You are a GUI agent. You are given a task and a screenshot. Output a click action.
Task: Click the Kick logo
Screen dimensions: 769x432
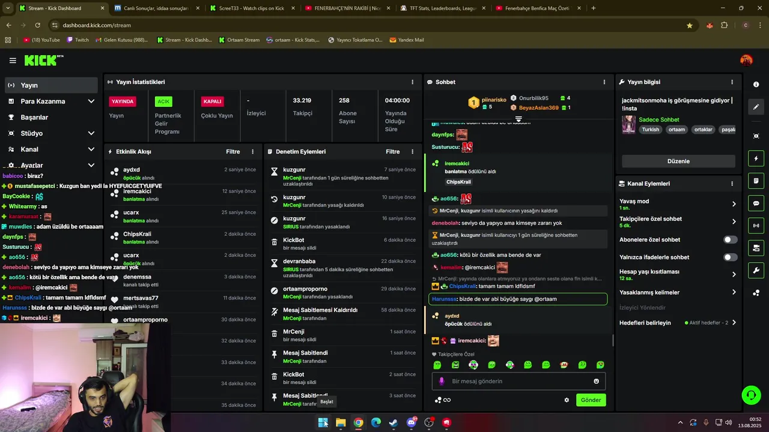(x=43, y=60)
